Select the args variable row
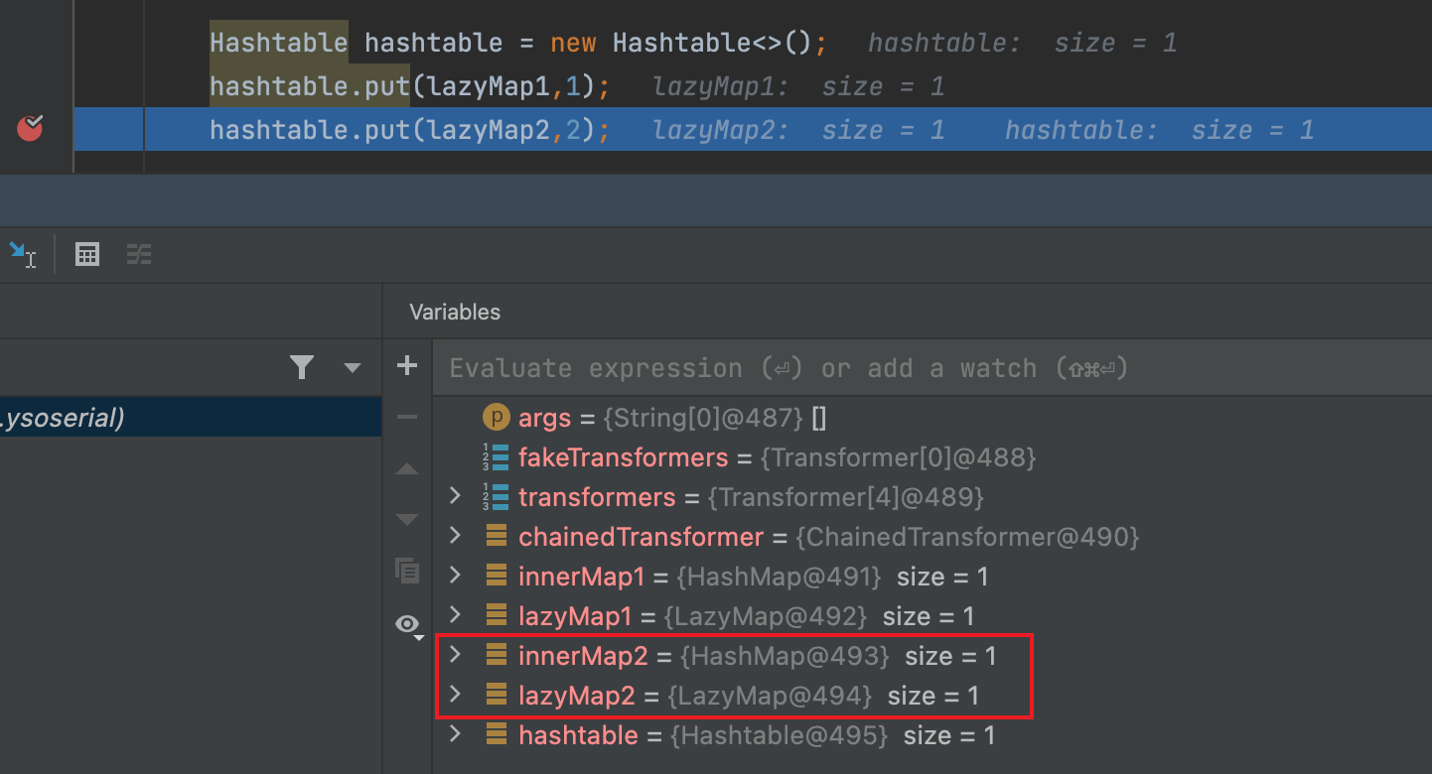Viewport: 1432px width, 774px height. point(931,418)
